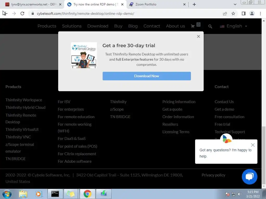Close the free trial popup
The height and width of the screenshot is (199, 266).
(x=198, y=36)
